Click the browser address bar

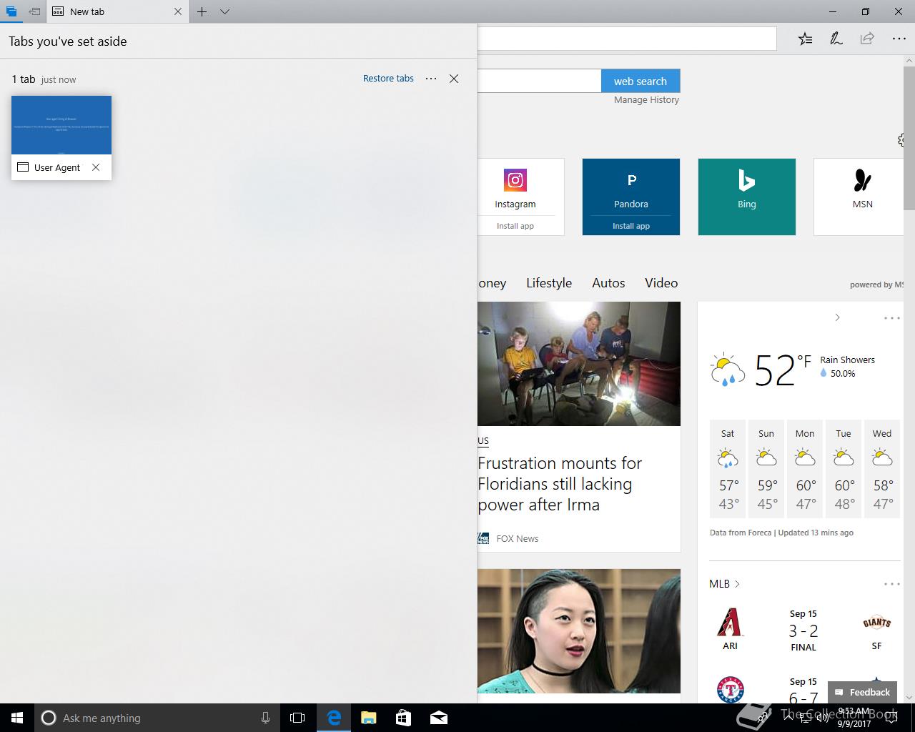(x=626, y=39)
